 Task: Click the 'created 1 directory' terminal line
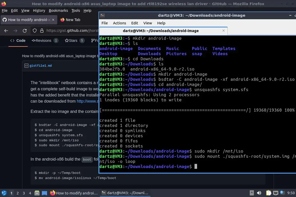(x=124, y=125)
